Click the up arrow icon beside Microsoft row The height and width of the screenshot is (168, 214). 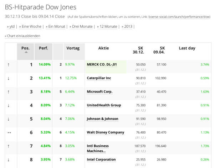click(x=9, y=92)
